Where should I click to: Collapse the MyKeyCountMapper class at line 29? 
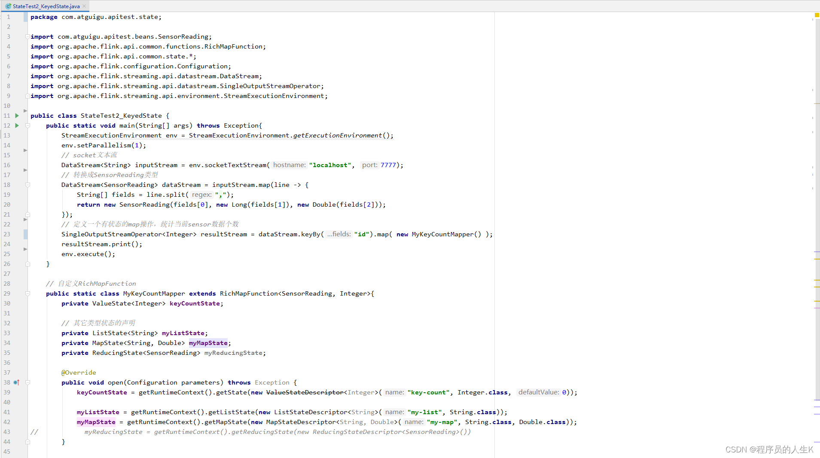pos(27,293)
